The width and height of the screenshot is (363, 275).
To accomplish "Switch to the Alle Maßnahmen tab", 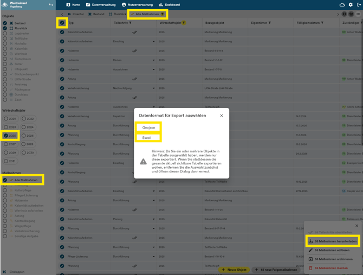I will (x=147, y=14).
